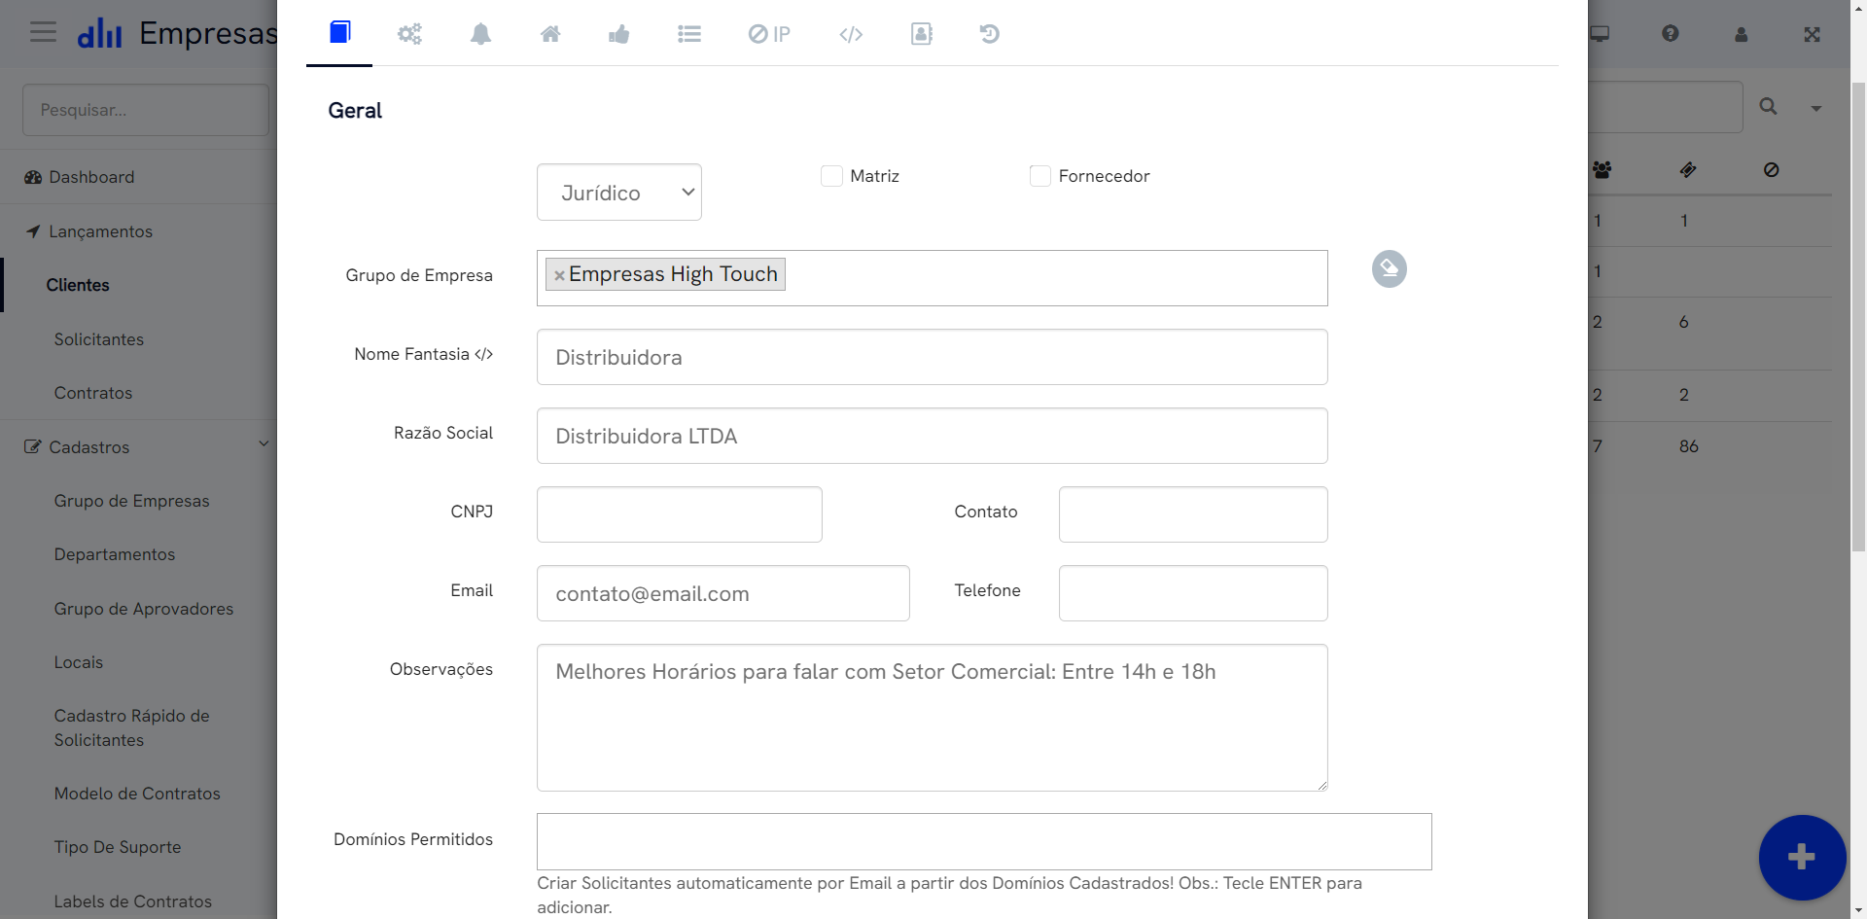Screen dimensions: 1867x919
Task: Click the Domínios Permitidos field
Action: pyautogui.click(x=984, y=841)
